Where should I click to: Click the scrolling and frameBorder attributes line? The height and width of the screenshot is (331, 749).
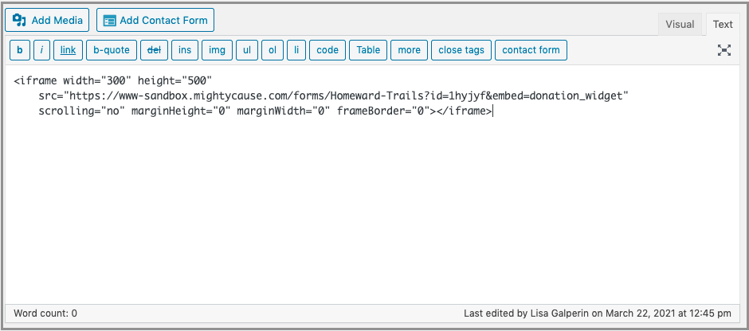(265, 111)
